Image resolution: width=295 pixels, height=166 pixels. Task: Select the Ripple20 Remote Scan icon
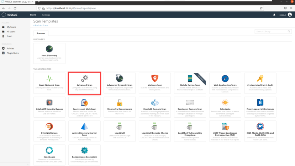[155, 102]
